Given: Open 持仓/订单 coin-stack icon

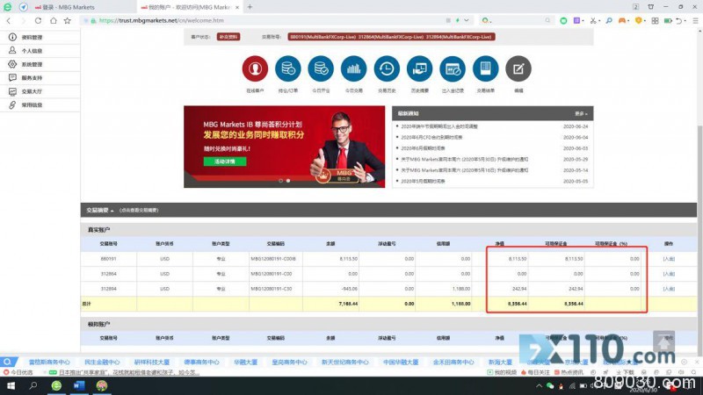Looking at the screenshot, I should coord(288,68).
